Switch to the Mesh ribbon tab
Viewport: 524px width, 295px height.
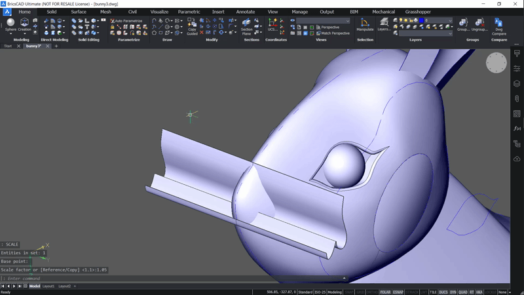(x=105, y=12)
